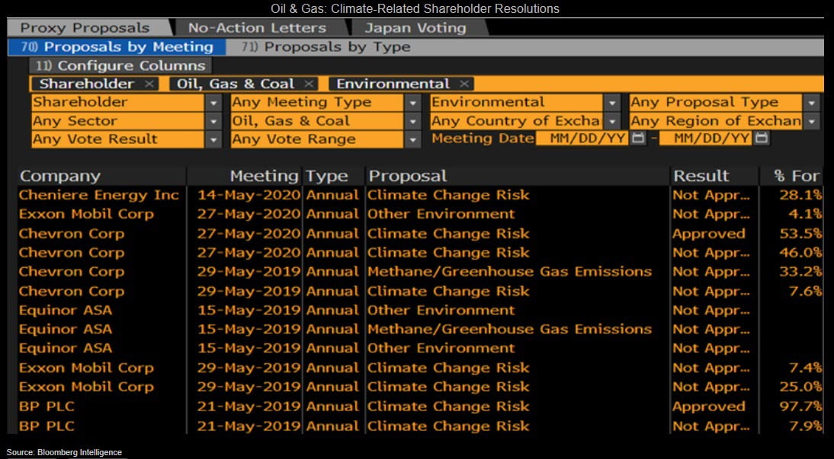Remove the Environmental filter chip

[x=464, y=84]
